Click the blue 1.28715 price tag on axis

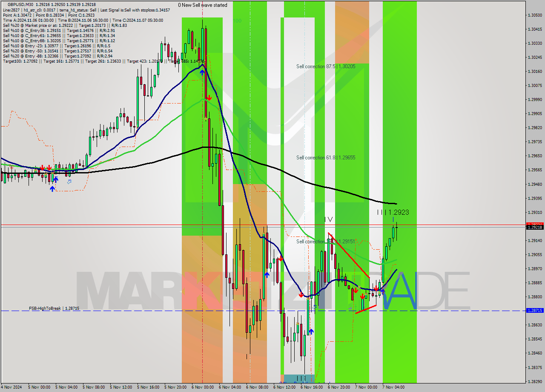[535, 311]
